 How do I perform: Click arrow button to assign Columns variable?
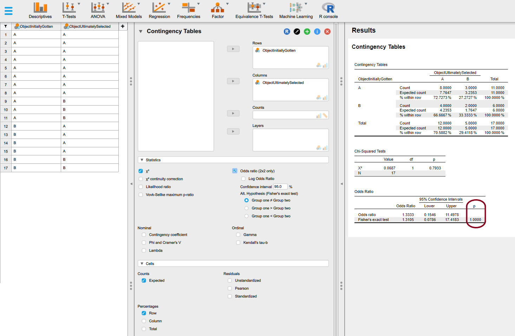pos(233,81)
